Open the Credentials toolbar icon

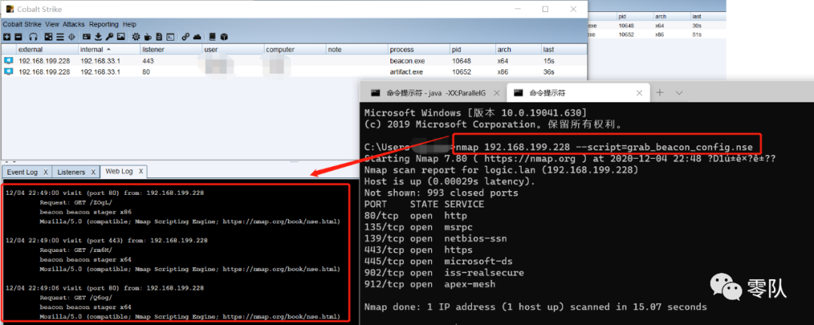pos(87,37)
